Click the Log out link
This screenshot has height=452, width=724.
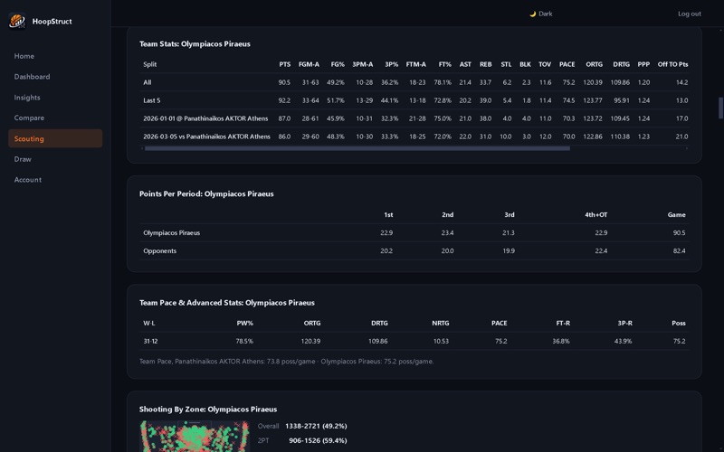pyautogui.click(x=690, y=14)
